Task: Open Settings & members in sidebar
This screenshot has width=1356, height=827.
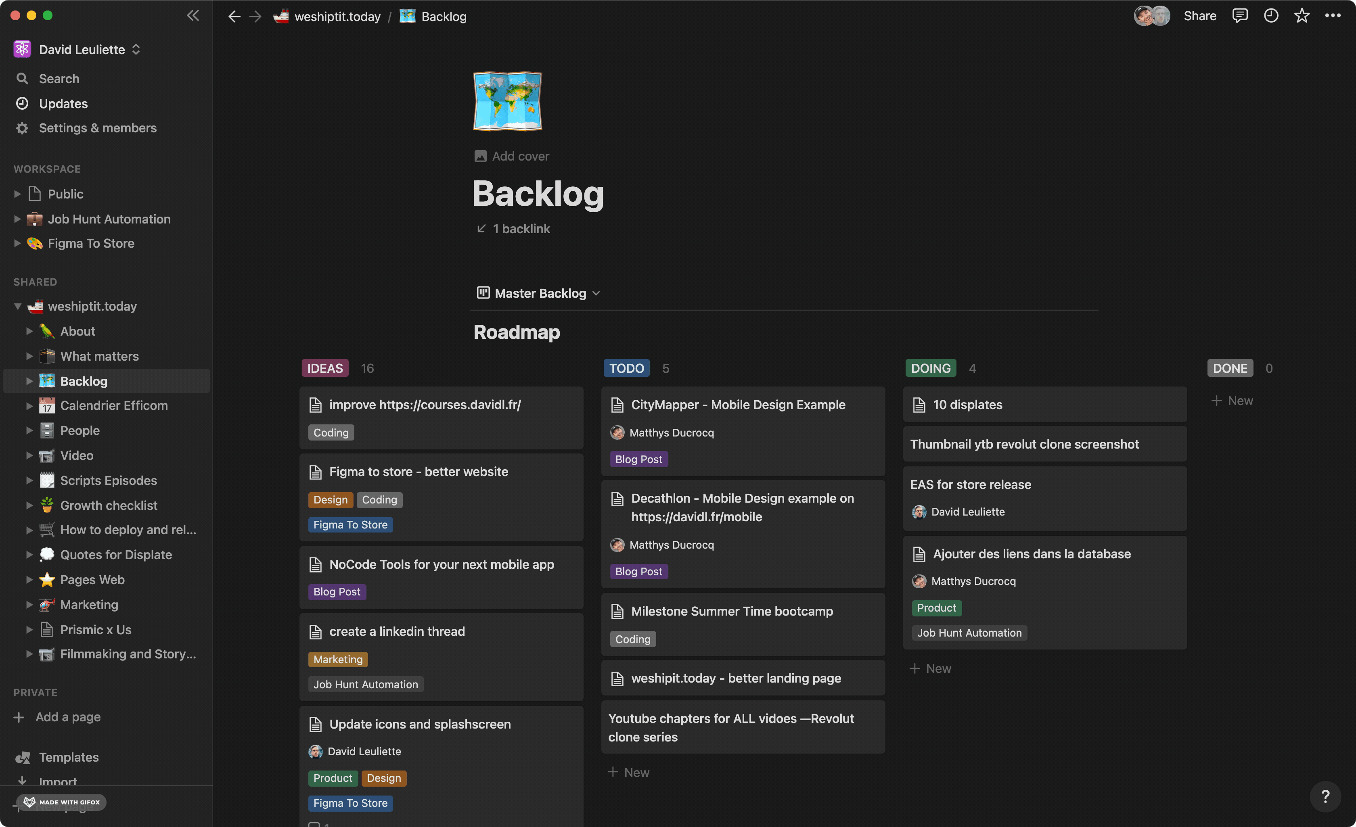Action: click(x=97, y=128)
